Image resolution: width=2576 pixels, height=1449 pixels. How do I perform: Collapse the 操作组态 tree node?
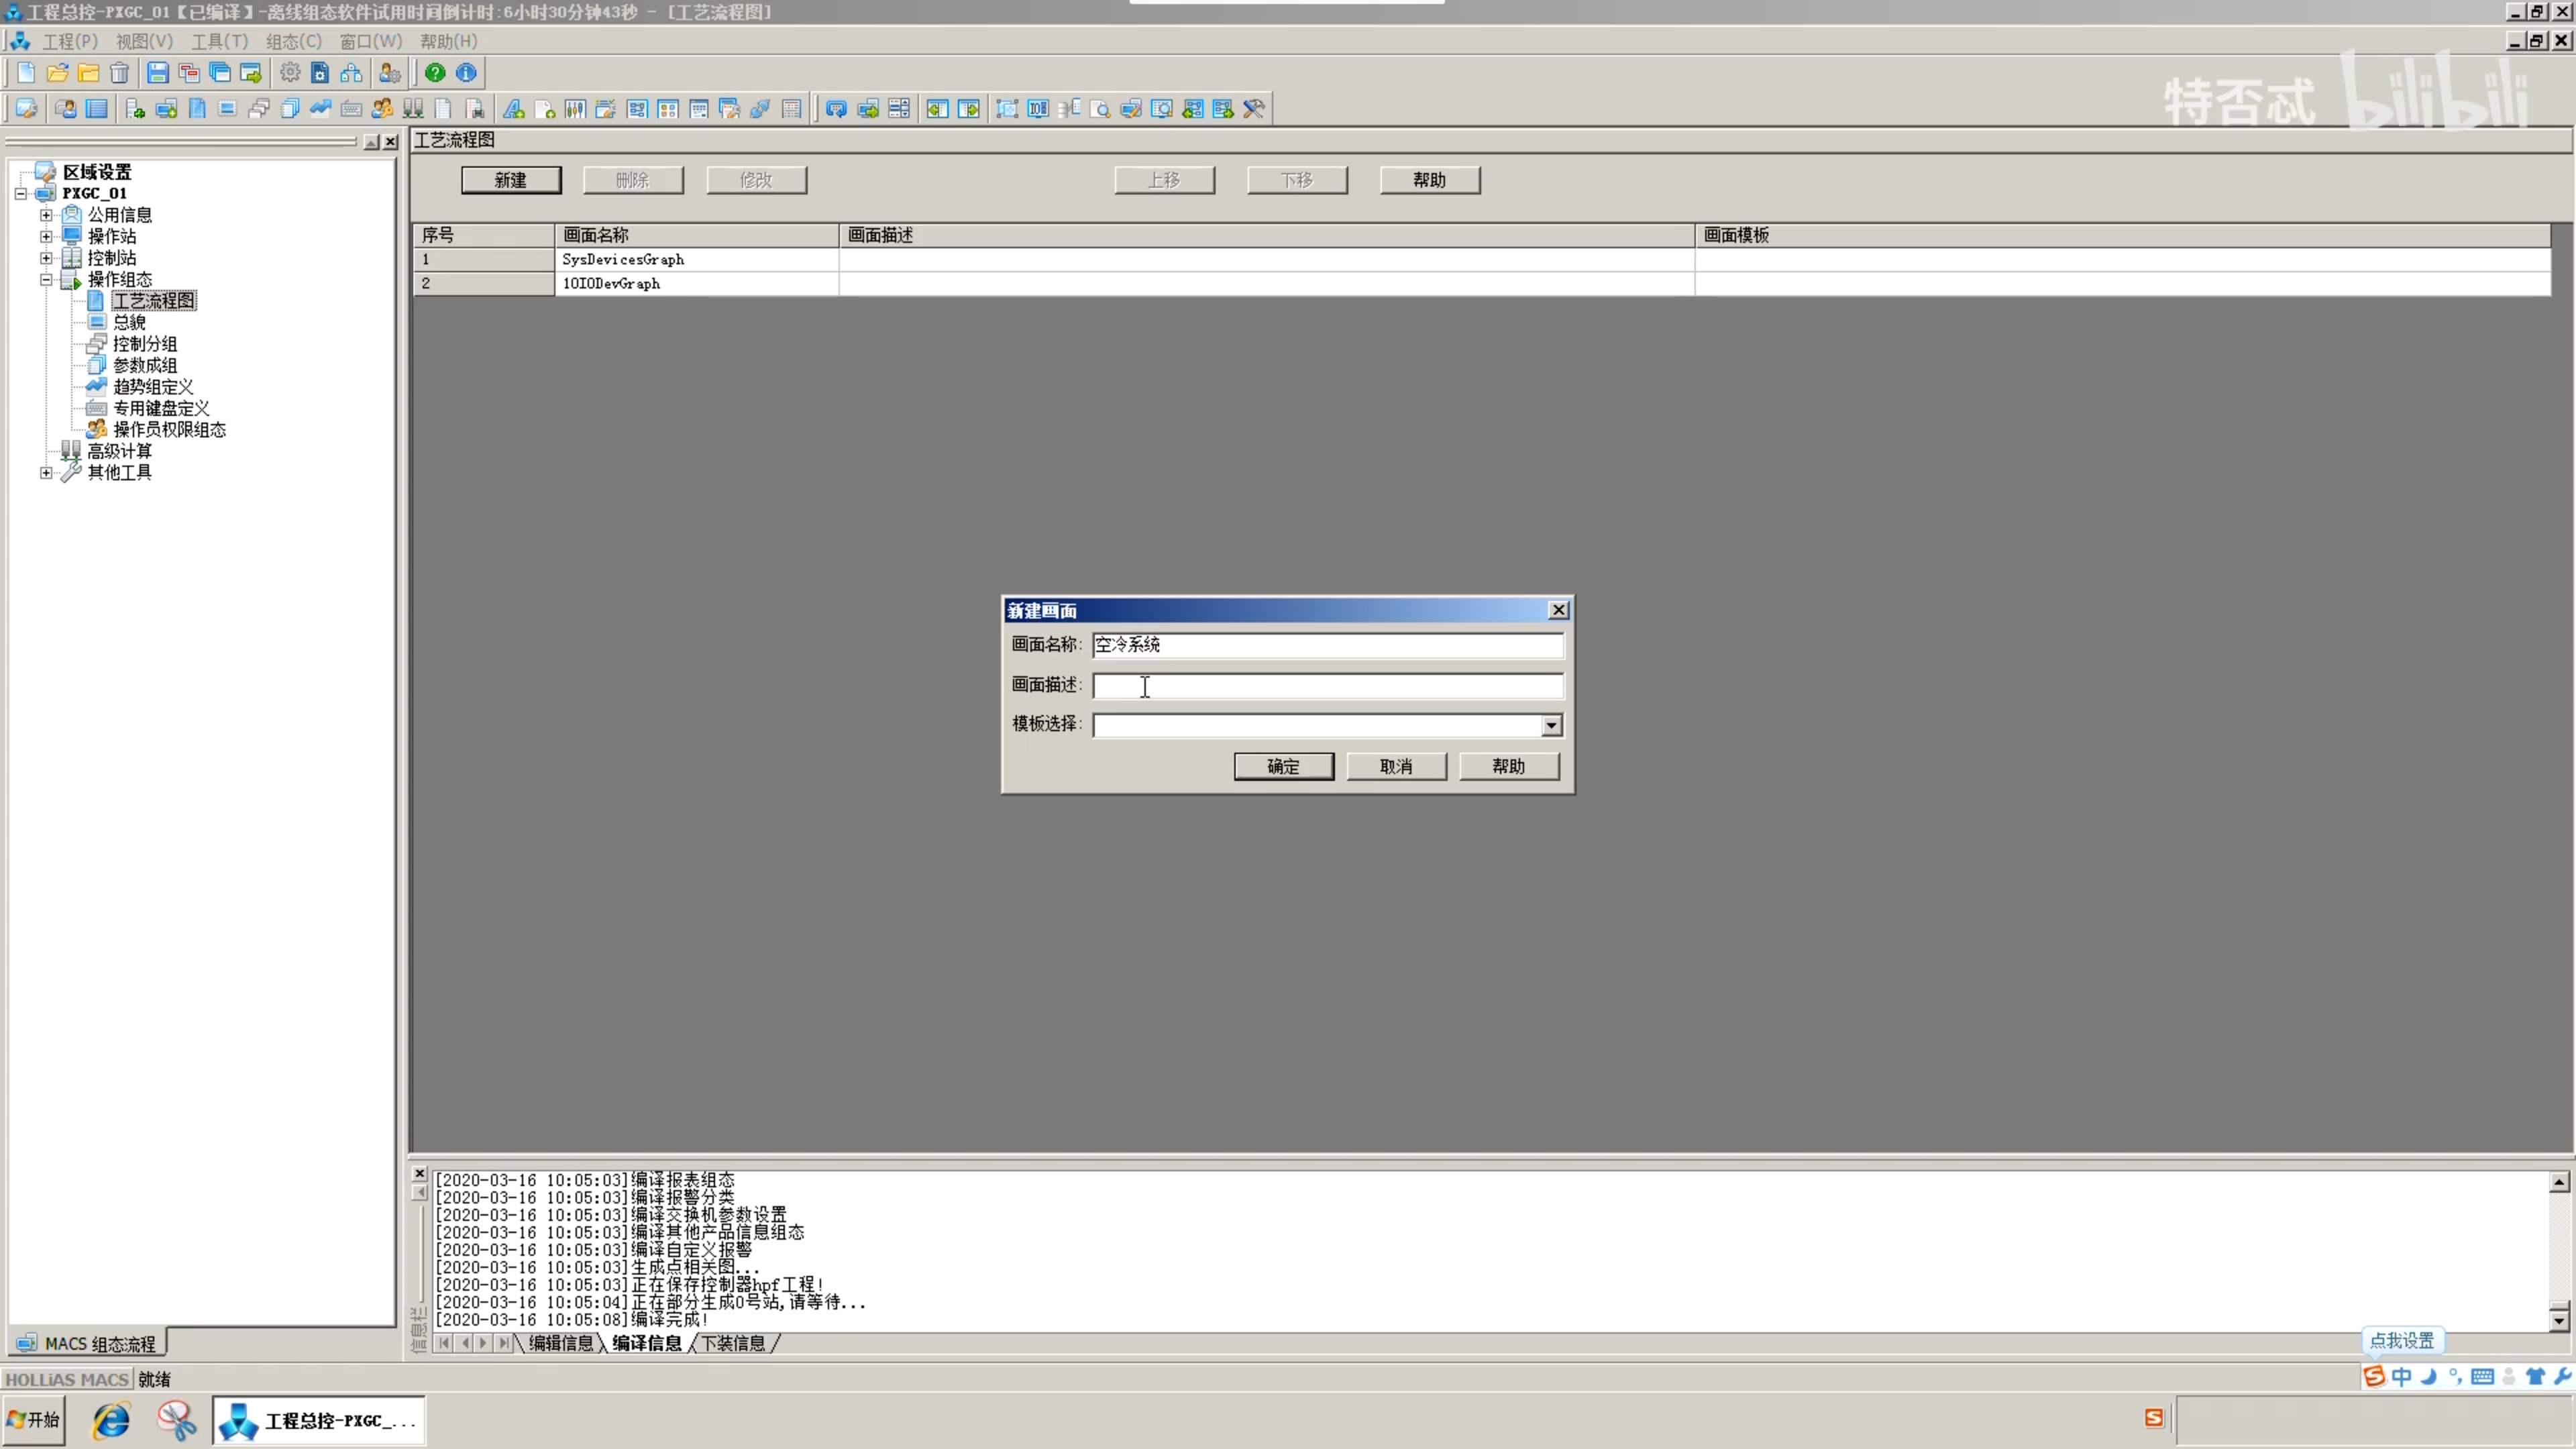point(46,279)
